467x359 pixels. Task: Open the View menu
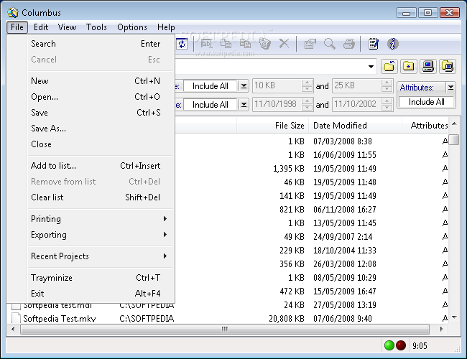click(67, 27)
